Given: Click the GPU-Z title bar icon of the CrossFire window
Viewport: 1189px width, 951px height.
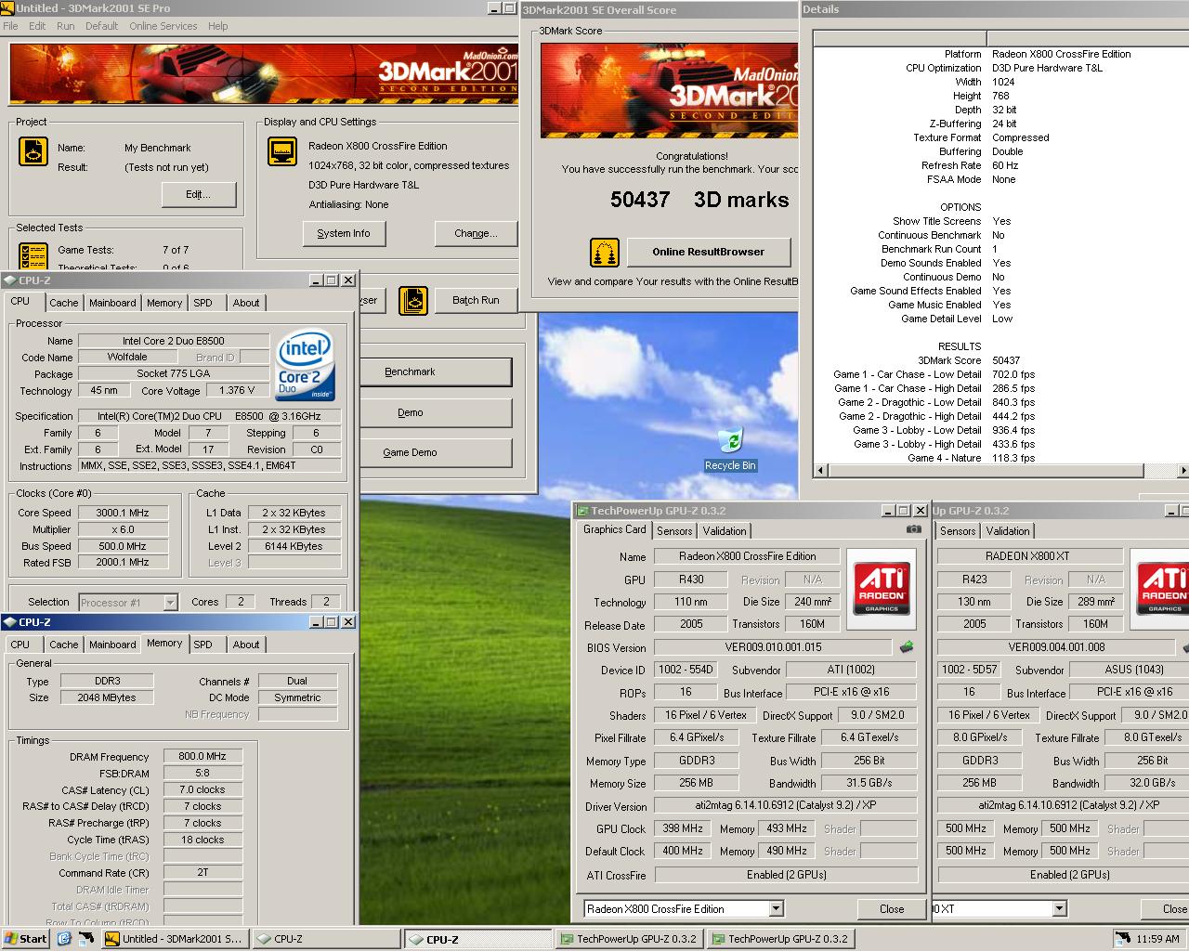Looking at the screenshot, I should (582, 511).
